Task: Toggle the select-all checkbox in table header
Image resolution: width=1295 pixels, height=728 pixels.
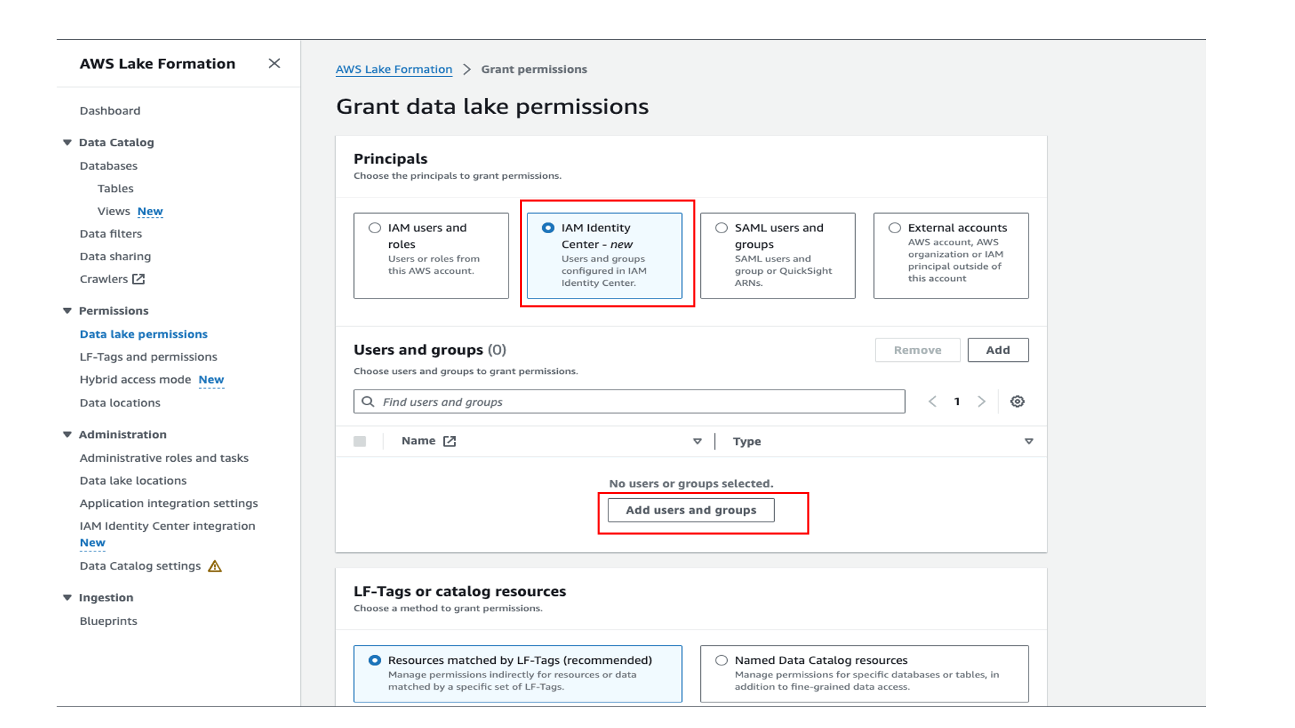Action: (x=360, y=442)
